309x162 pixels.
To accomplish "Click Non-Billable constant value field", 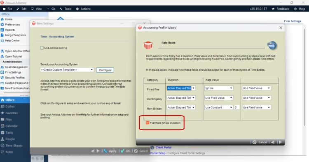I will pos(236,107).
